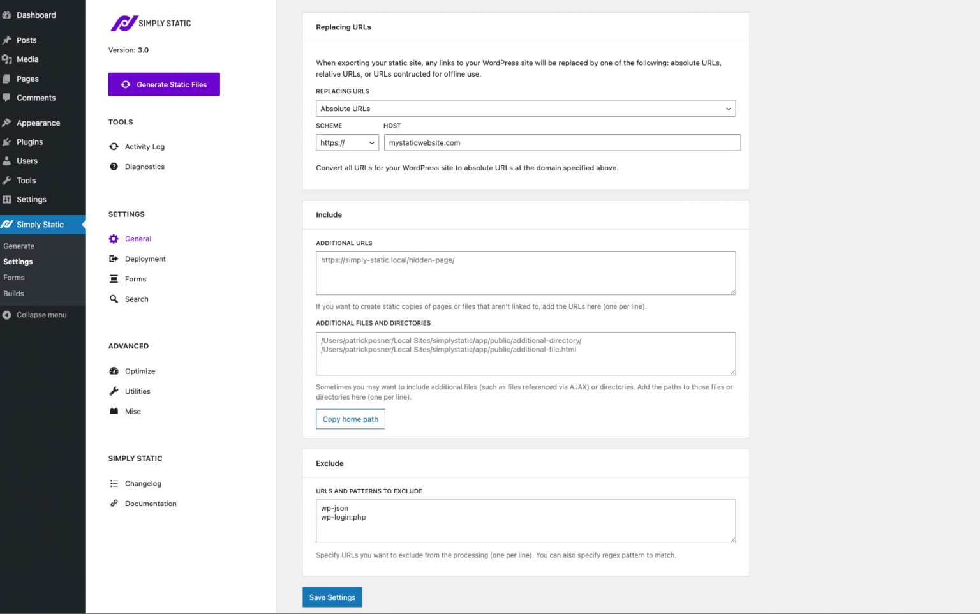Viewport: 980px width, 614px height.
Task: Click the Activity Log sync icon
Action: coord(114,147)
